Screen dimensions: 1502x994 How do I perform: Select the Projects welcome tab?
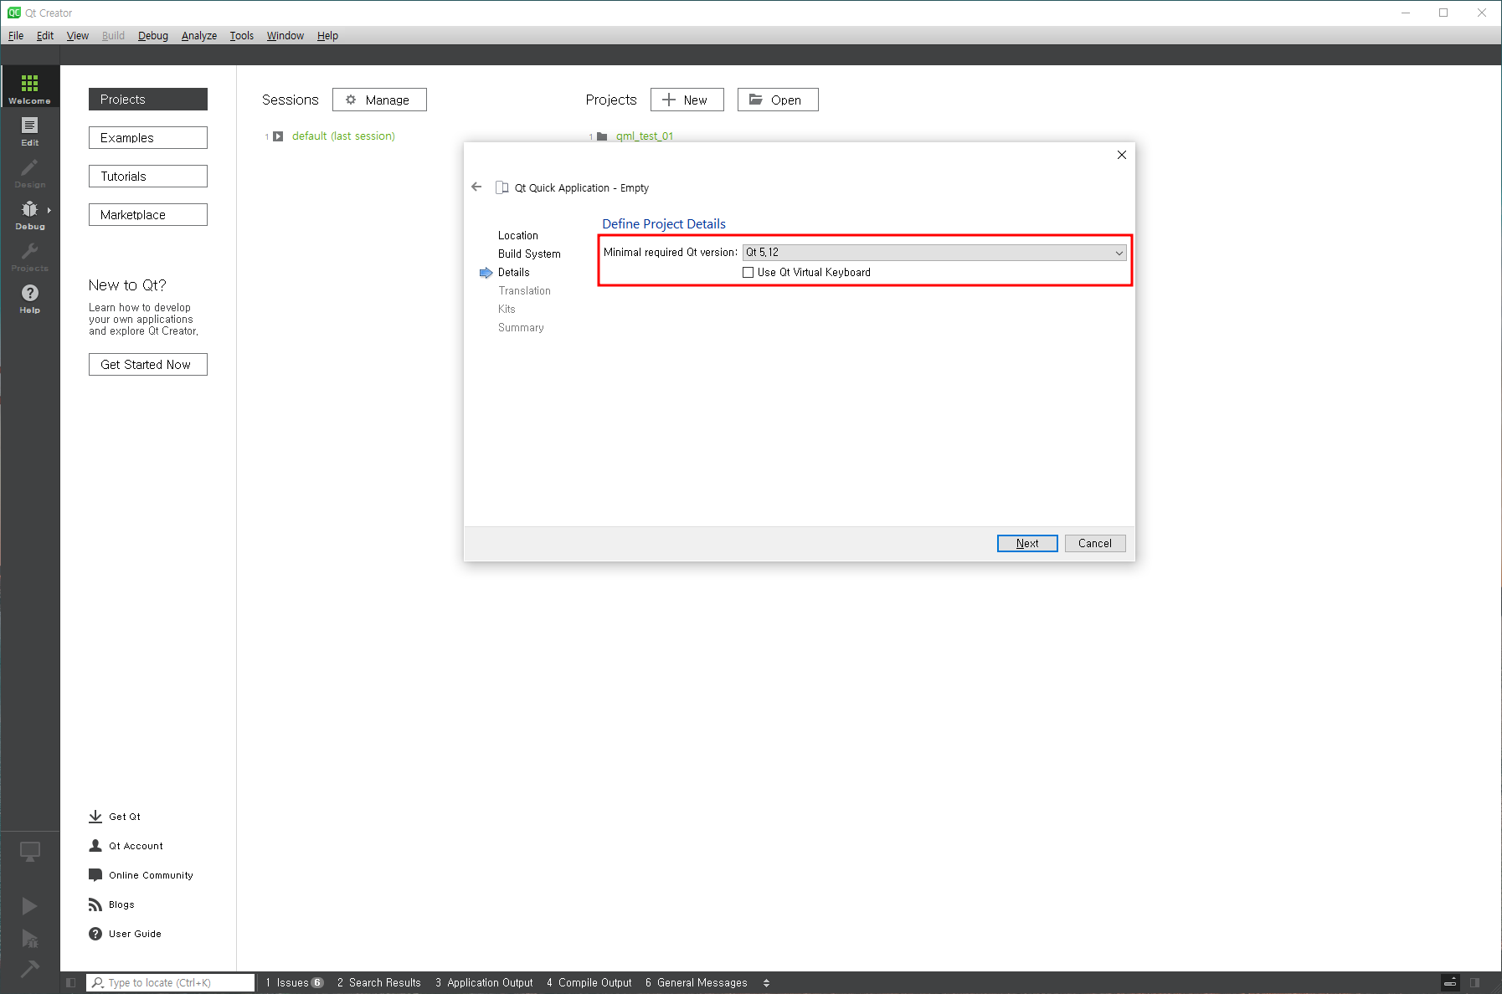pos(148,99)
